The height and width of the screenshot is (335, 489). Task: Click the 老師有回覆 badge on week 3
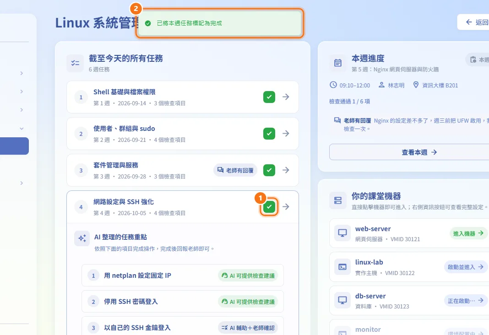235,170
